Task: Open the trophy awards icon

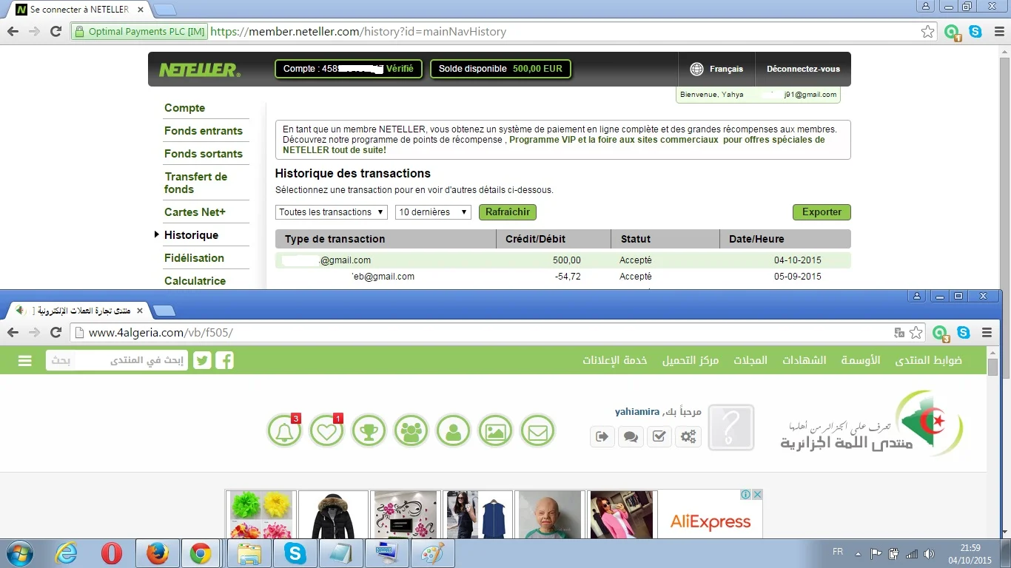Action: point(369,430)
